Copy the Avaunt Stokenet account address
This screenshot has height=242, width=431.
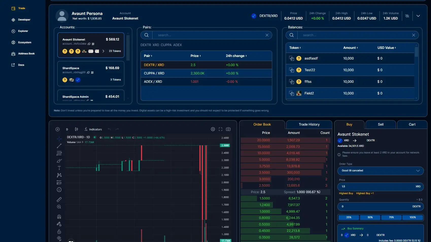(89, 44)
